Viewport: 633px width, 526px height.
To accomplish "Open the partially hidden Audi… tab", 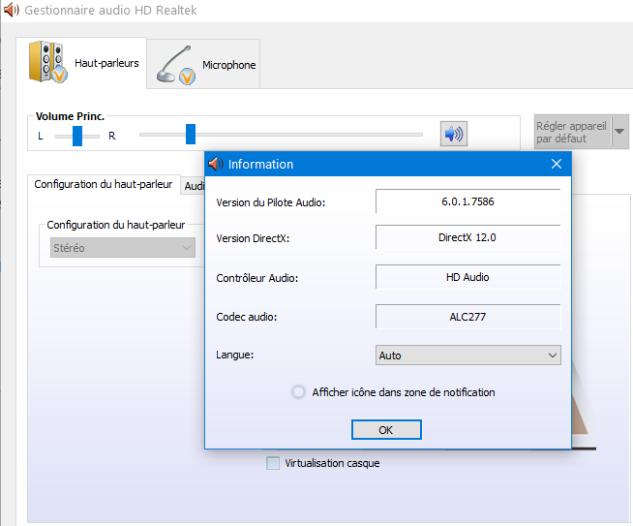I will click(x=193, y=186).
